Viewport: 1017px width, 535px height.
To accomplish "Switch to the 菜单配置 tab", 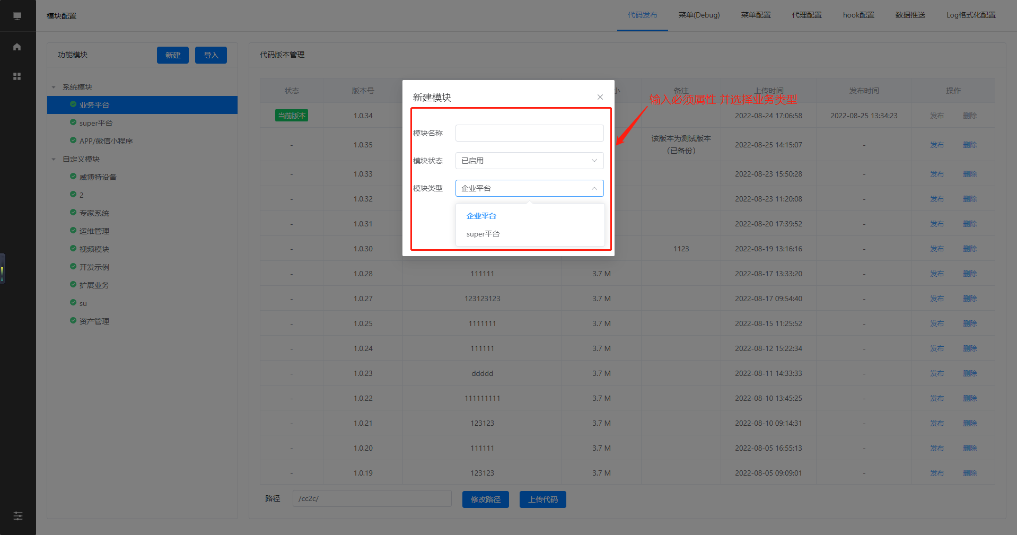I will pyautogui.click(x=756, y=15).
